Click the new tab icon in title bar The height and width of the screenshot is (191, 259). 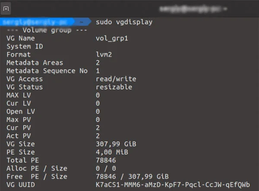click(x=6, y=9)
